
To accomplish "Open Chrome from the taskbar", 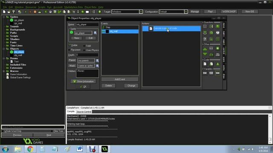I will pos(30,149).
